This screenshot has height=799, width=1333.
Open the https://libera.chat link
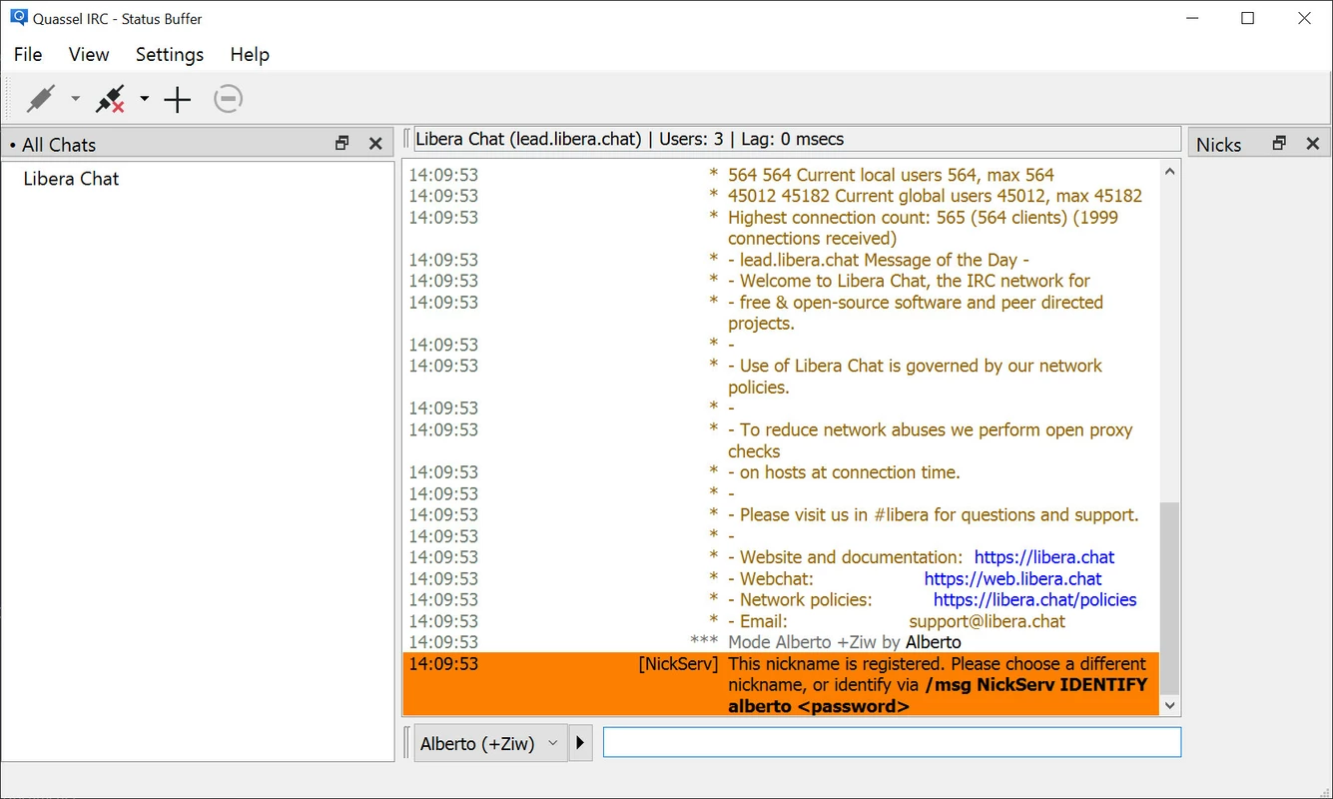1044,557
